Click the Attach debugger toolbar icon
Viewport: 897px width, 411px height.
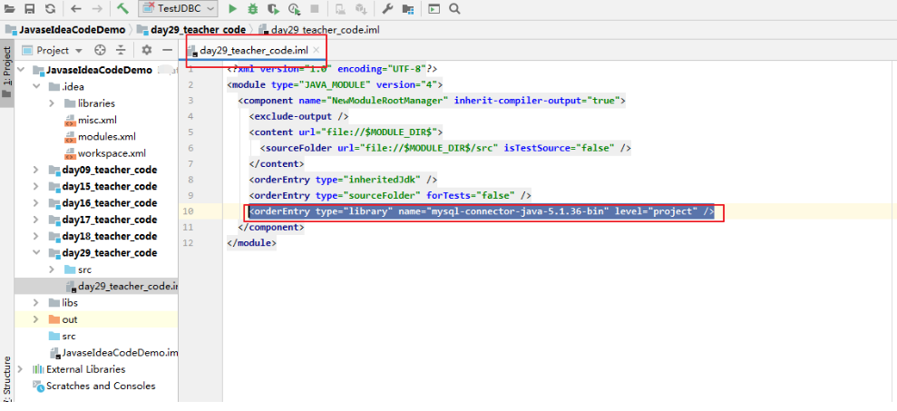tap(340, 8)
